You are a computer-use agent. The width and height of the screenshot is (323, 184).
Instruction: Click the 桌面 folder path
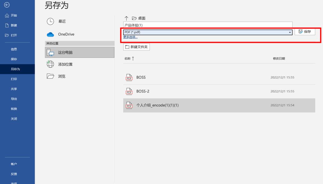(139, 18)
